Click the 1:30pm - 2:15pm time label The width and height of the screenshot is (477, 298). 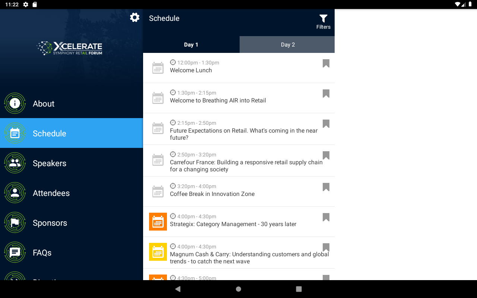pyautogui.click(x=197, y=93)
